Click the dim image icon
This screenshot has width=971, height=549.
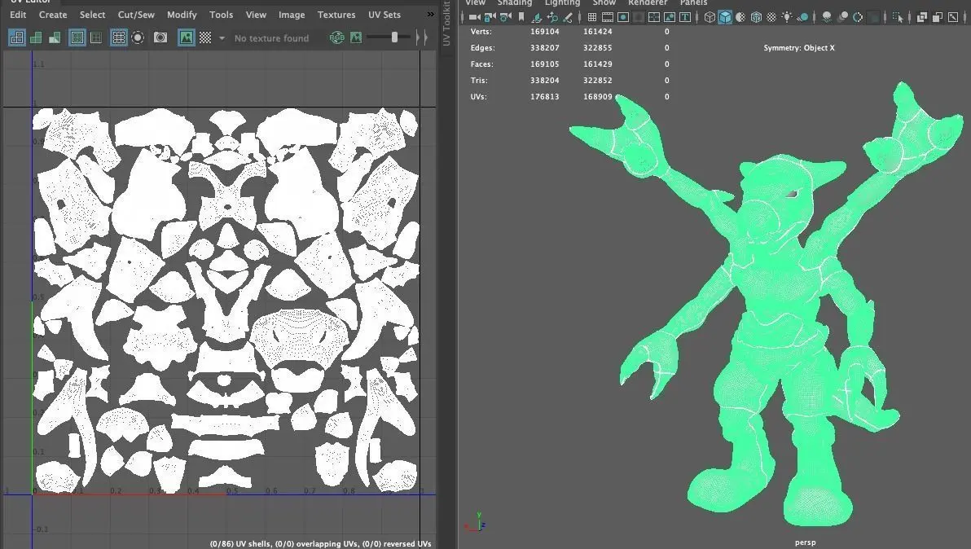(x=356, y=37)
